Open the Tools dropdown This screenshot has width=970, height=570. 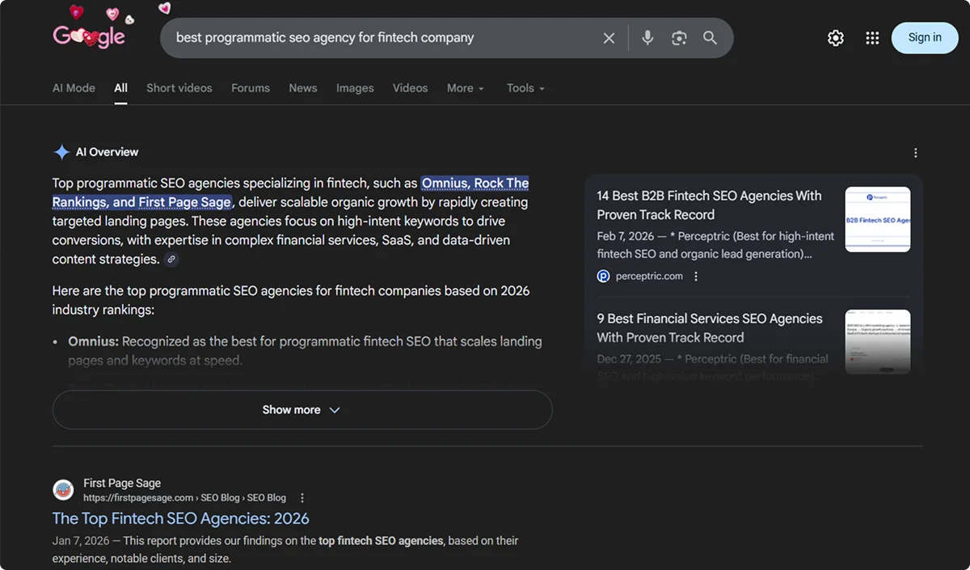pos(525,88)
